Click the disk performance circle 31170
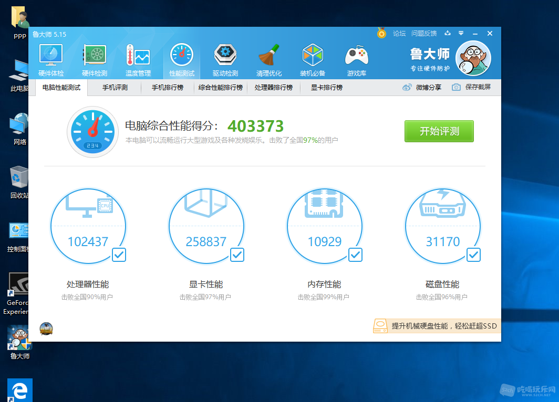559x402 pixels. click(443, 226)
